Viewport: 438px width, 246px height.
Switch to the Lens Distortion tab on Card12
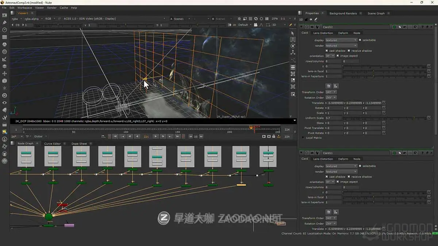tap(323, 33)
